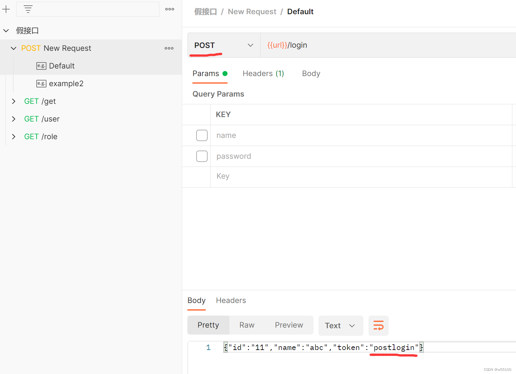Select the Raw view mode
The image size is (516, 374).
(247, 325)
